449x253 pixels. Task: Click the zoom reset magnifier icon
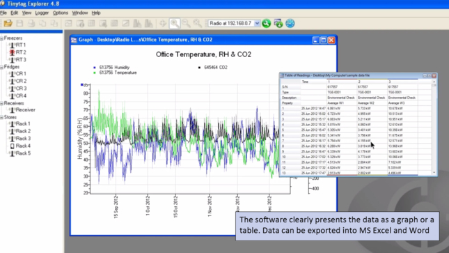click(x=197, y=23)
